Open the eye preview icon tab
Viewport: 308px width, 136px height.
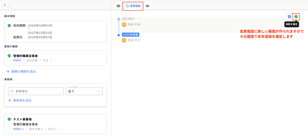pyautogui.click(x=119, y=6)
